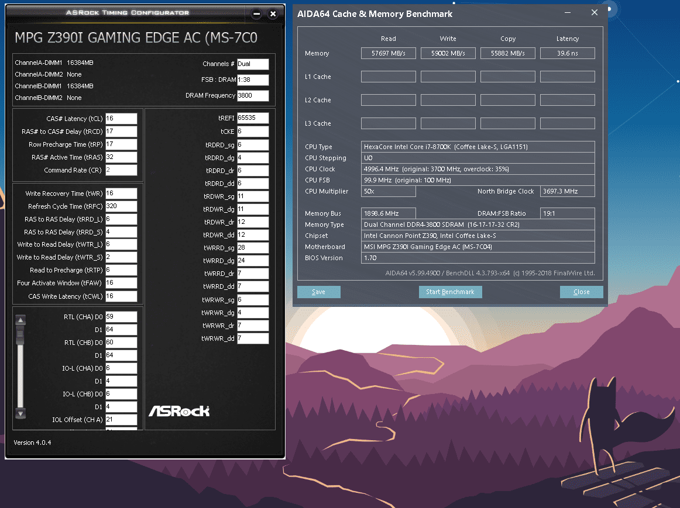Click the scroll up arrow in RTL panel

(x=20, y=320)
